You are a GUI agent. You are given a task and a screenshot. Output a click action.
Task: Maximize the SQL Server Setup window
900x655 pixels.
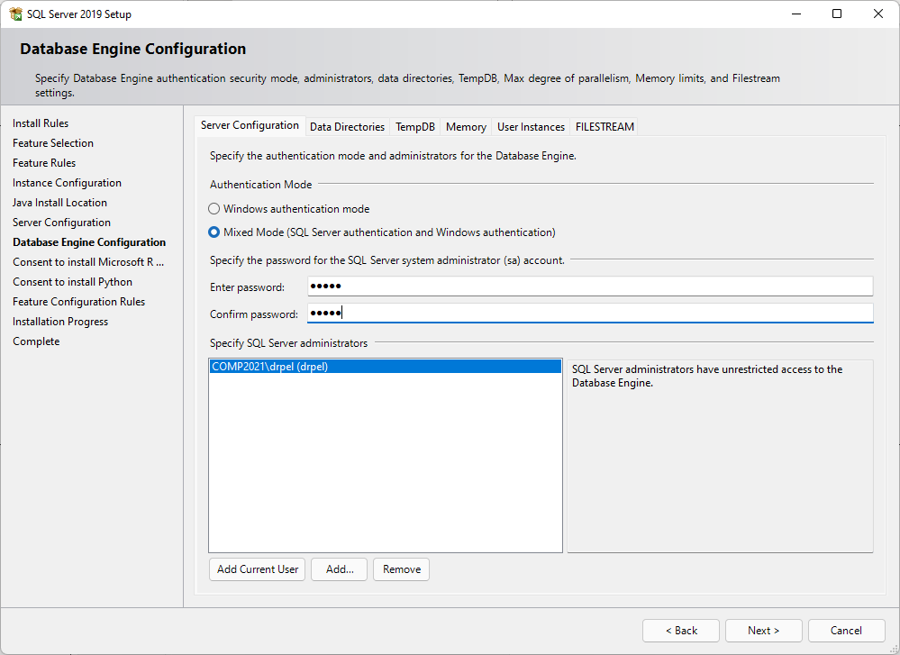tap(837, 14)
